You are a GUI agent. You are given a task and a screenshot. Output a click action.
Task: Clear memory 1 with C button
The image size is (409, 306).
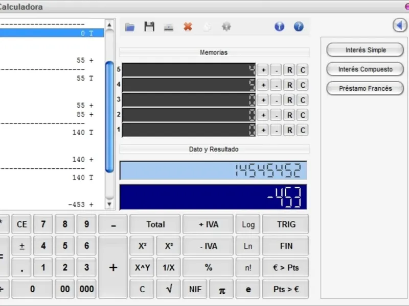click(303, 130)
